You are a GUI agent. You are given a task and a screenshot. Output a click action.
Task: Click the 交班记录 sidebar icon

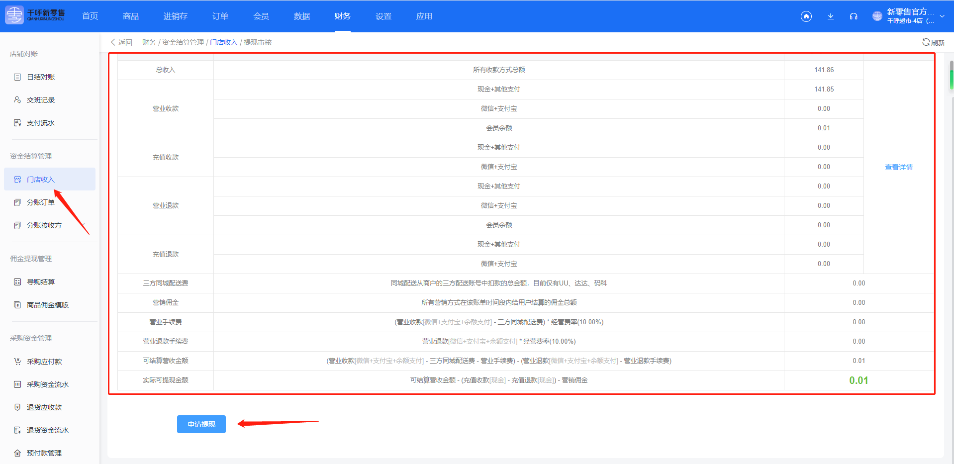(x=17, y=100)
